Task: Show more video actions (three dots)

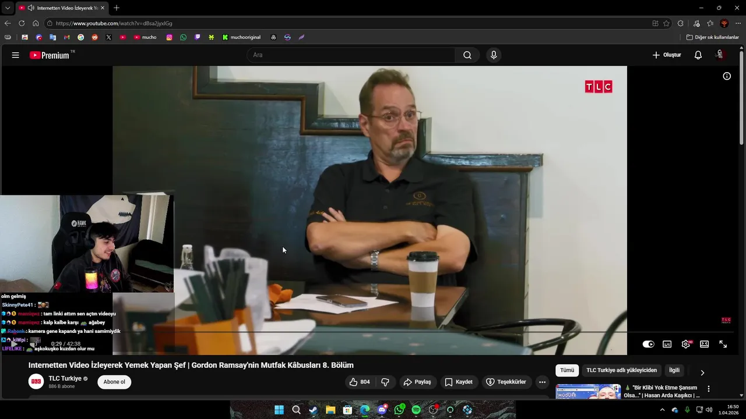Action: coord(542,382)
